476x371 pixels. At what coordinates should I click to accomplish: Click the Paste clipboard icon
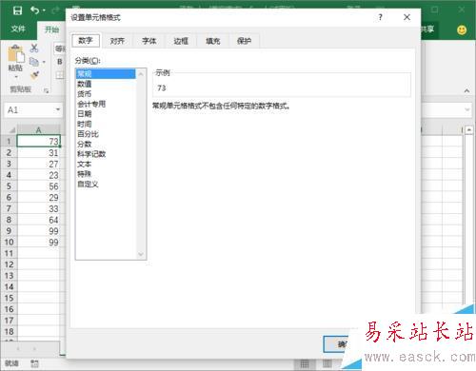pos(15,53)
